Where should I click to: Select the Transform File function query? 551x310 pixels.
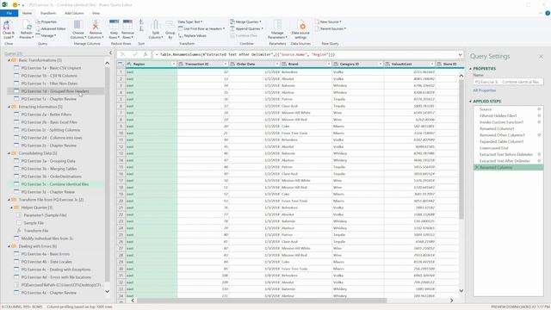36,231
